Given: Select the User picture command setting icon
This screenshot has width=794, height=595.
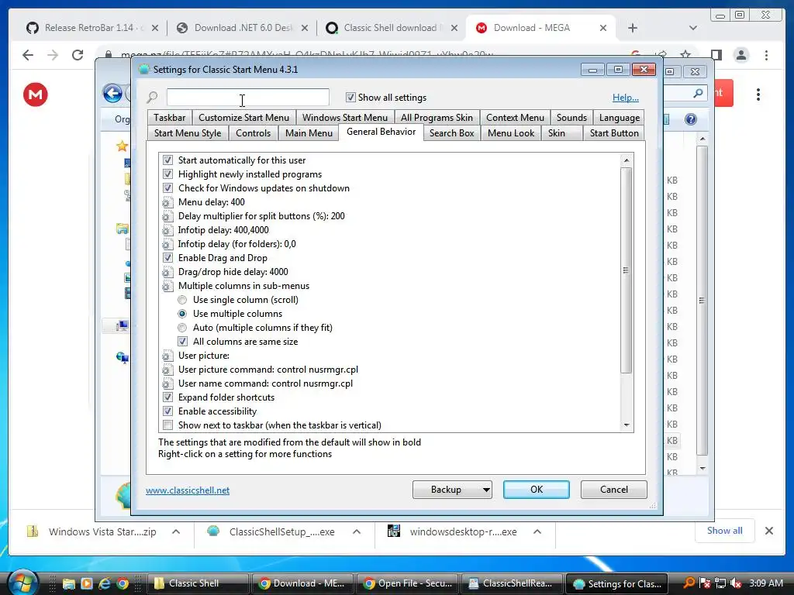Looking at the screenshot, I should 167,370.
